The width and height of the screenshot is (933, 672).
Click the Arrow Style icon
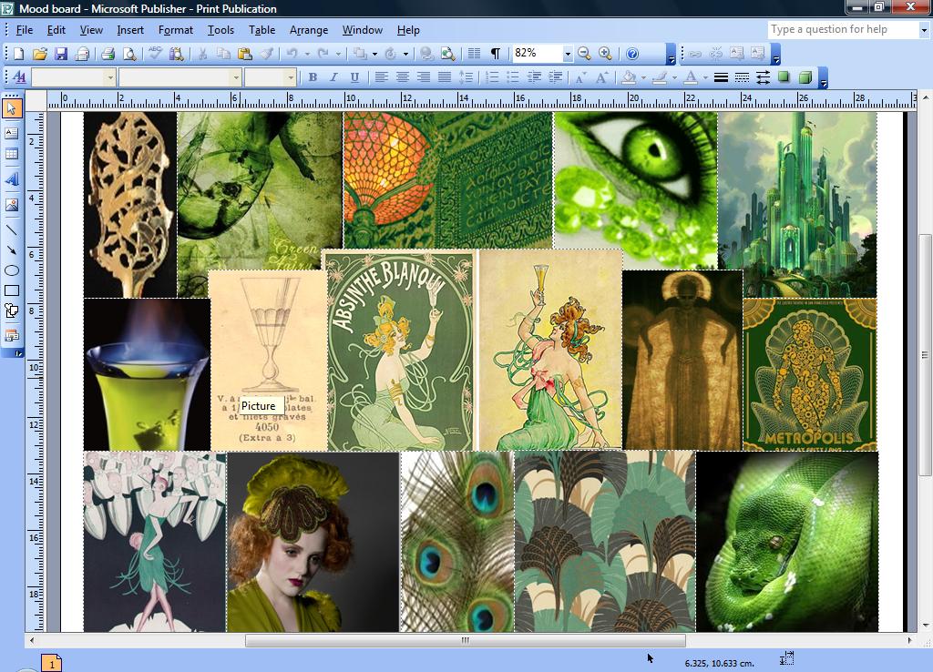pos(763,77)
